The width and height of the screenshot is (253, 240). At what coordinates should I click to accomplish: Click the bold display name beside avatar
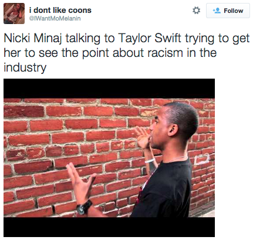click(60, 10)
